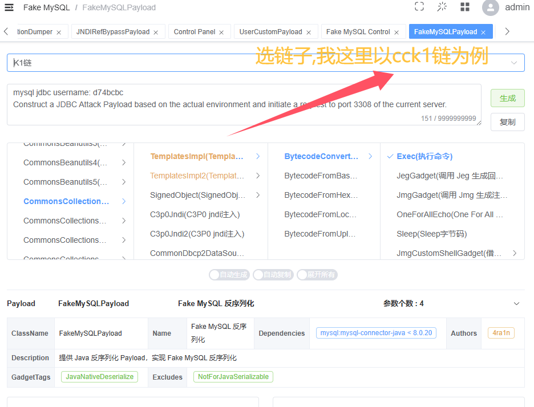The width and height of the screenshot is (534, 407).
Task: Click the admin username label
Action: [x=517, y=7]
